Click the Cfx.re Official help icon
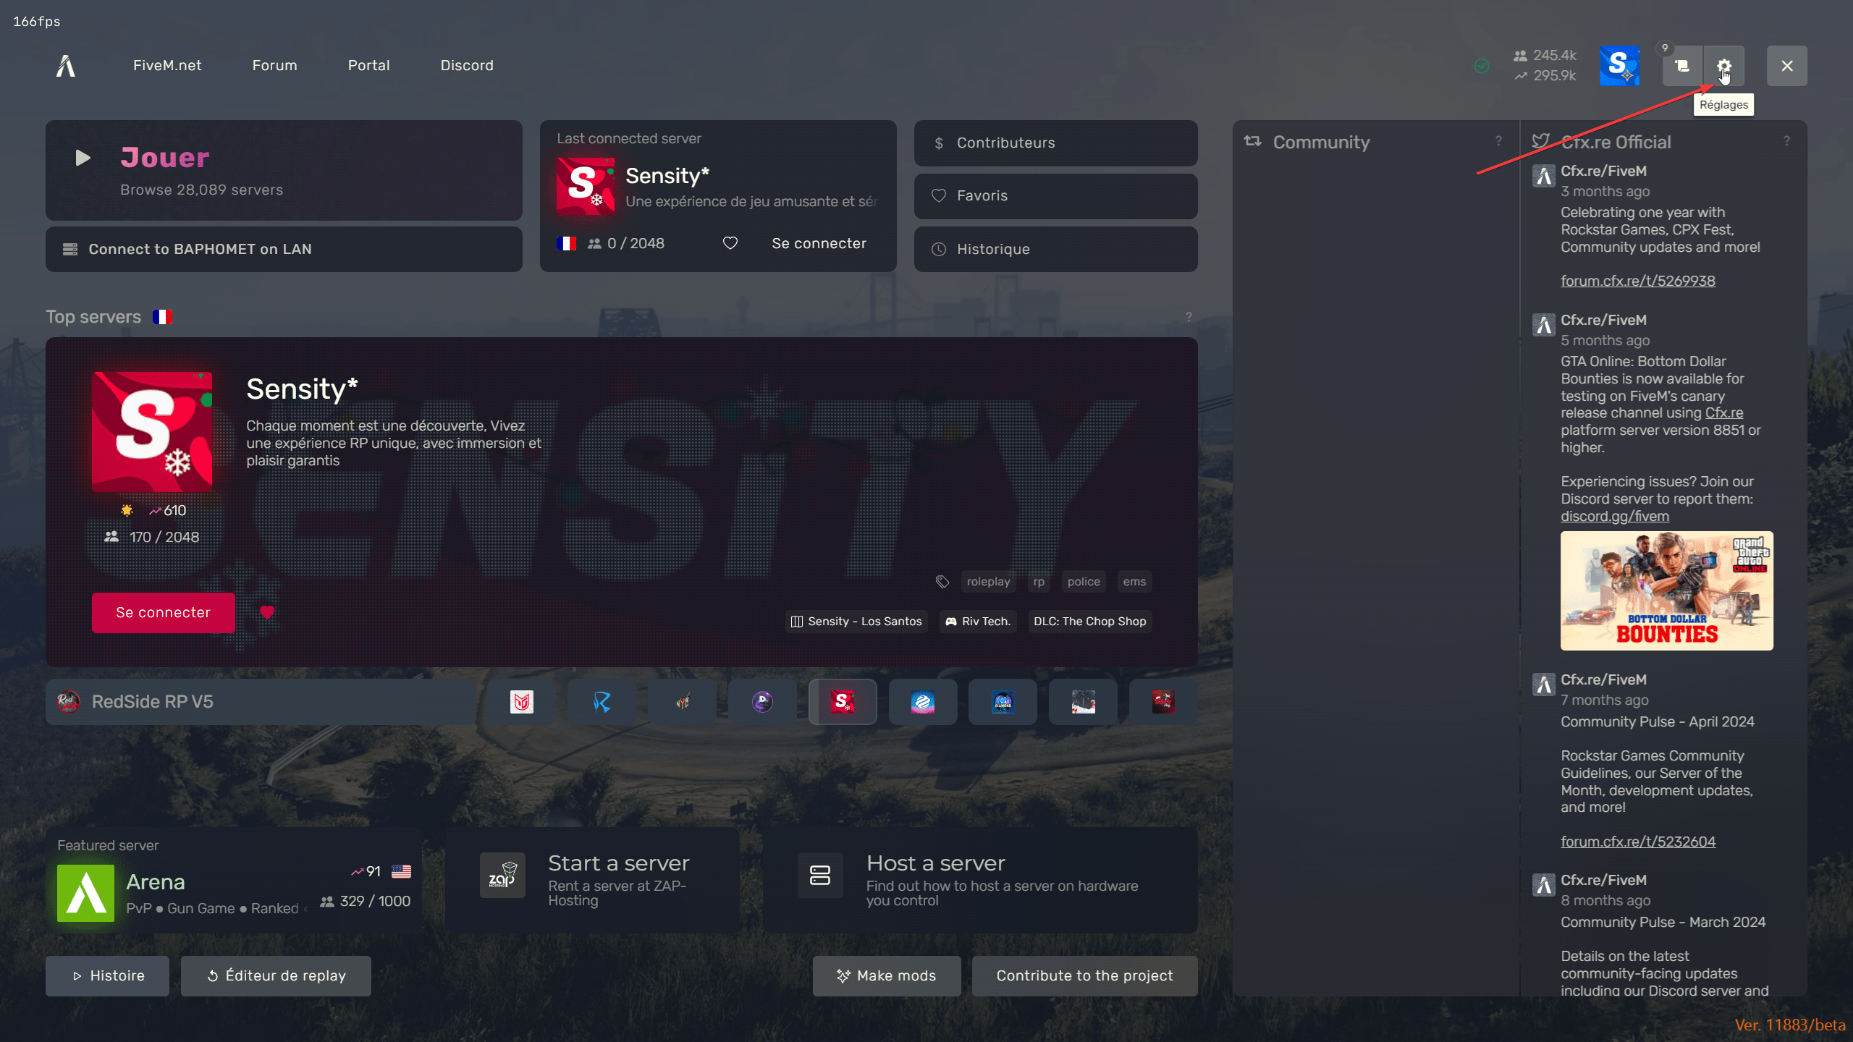Viewport: 1853px width, 1042px height. (x=1786, y=141)
